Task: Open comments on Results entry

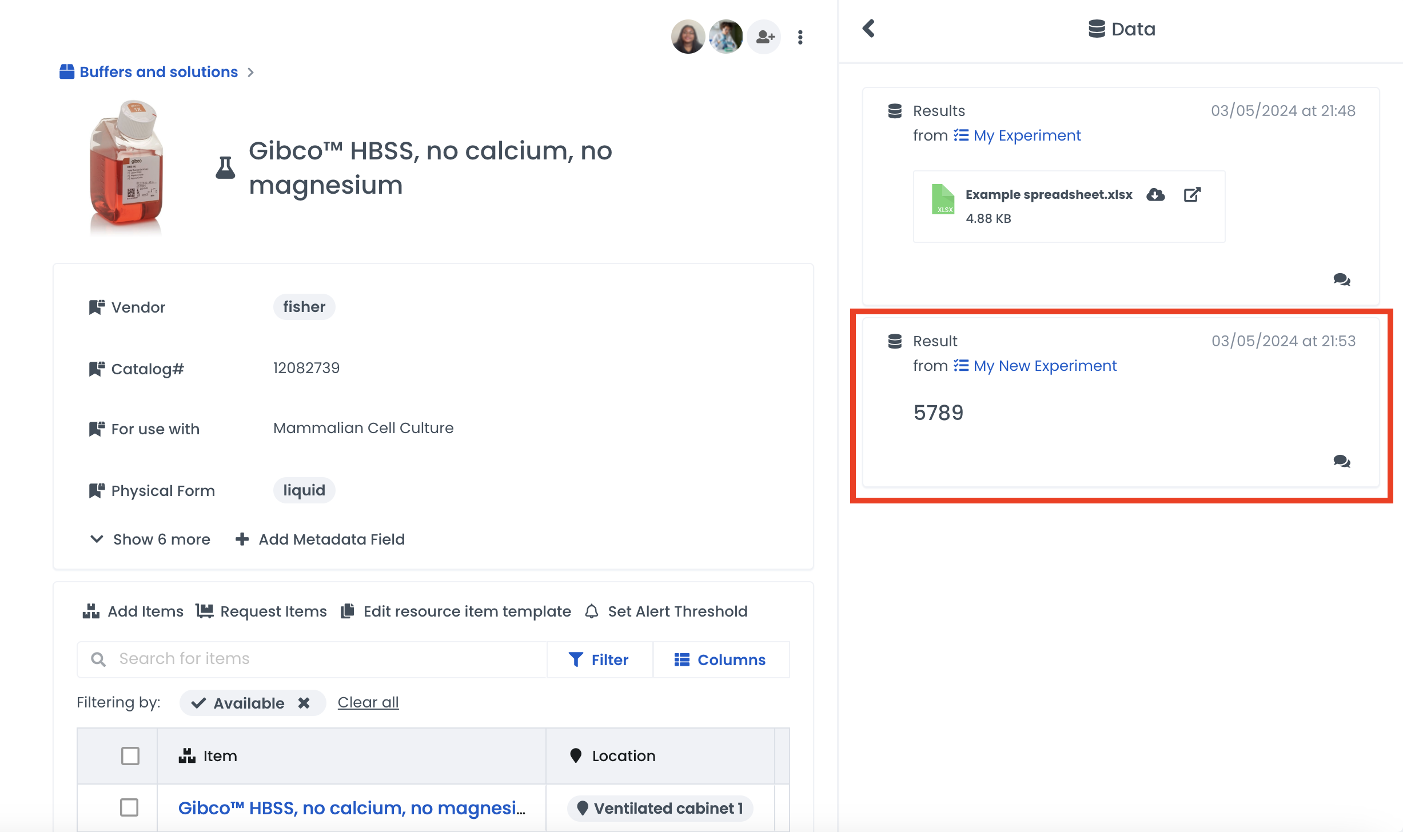Action: 1341,279
